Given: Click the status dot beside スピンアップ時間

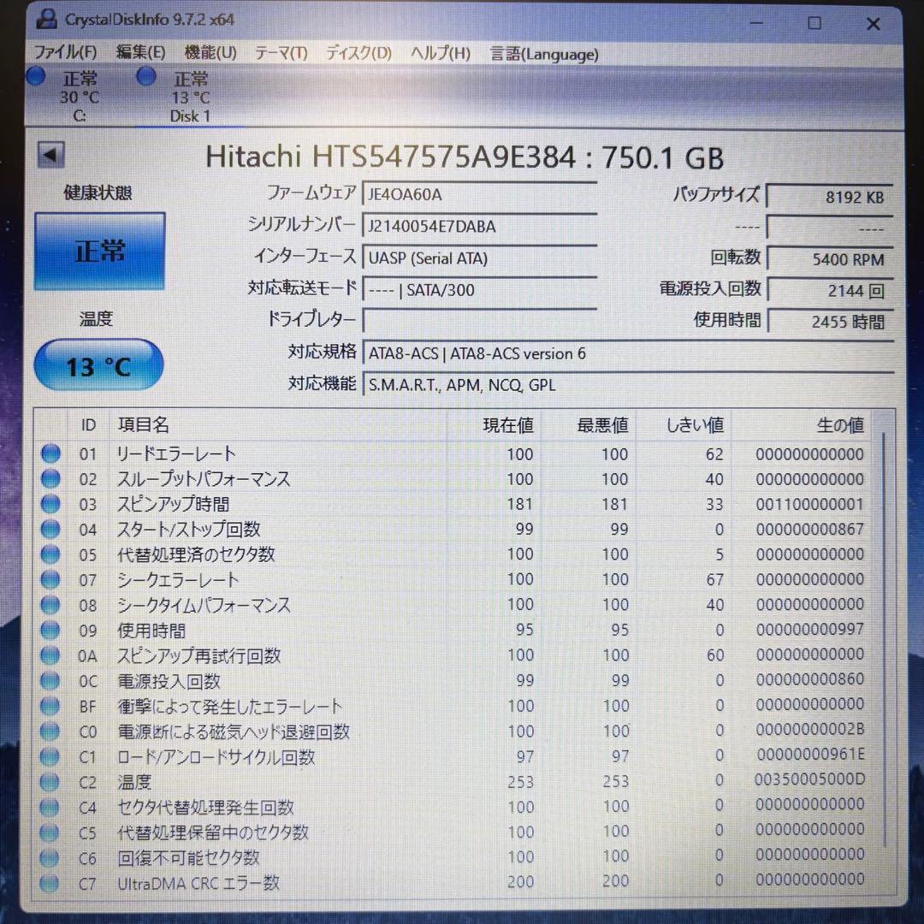Looking at the screenshot, I should point(50,504).
